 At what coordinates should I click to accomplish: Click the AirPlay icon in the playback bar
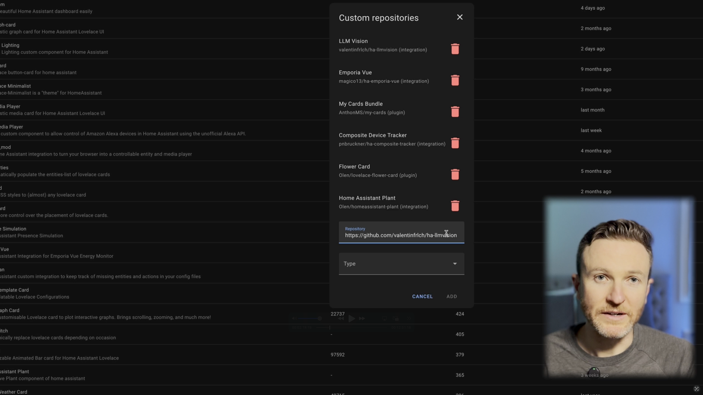click(x=384, y=318)
